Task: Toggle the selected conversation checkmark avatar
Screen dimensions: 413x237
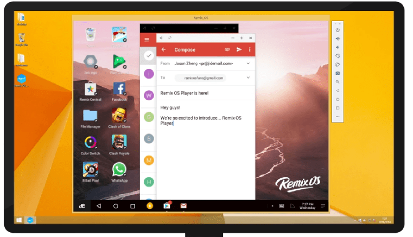Action: [149, 55]
